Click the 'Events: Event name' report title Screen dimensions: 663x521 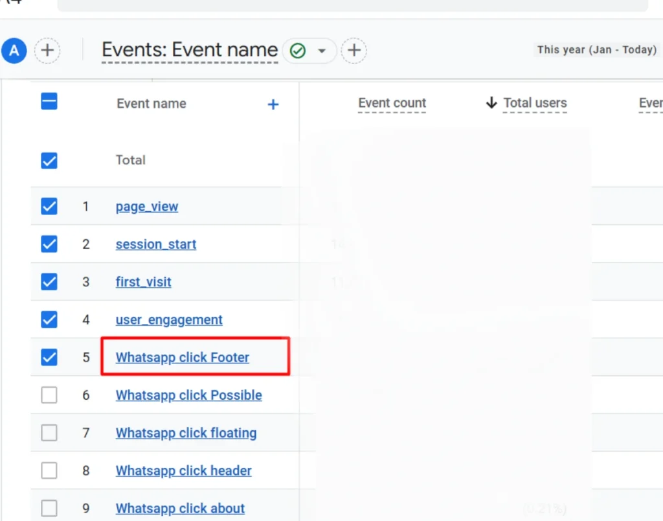pos(190,50)
